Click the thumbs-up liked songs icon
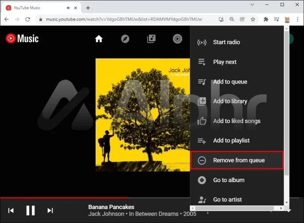Screen dimensions: 304x223 [202, 121]
